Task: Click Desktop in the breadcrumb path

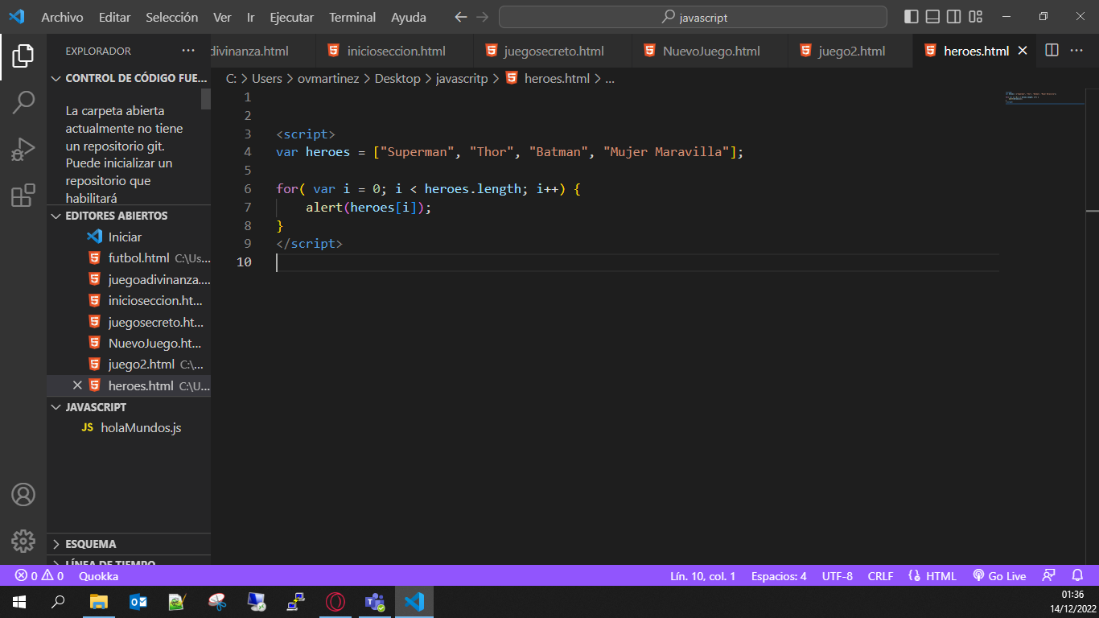Action: pyautogui.click(x=397, y=79)
